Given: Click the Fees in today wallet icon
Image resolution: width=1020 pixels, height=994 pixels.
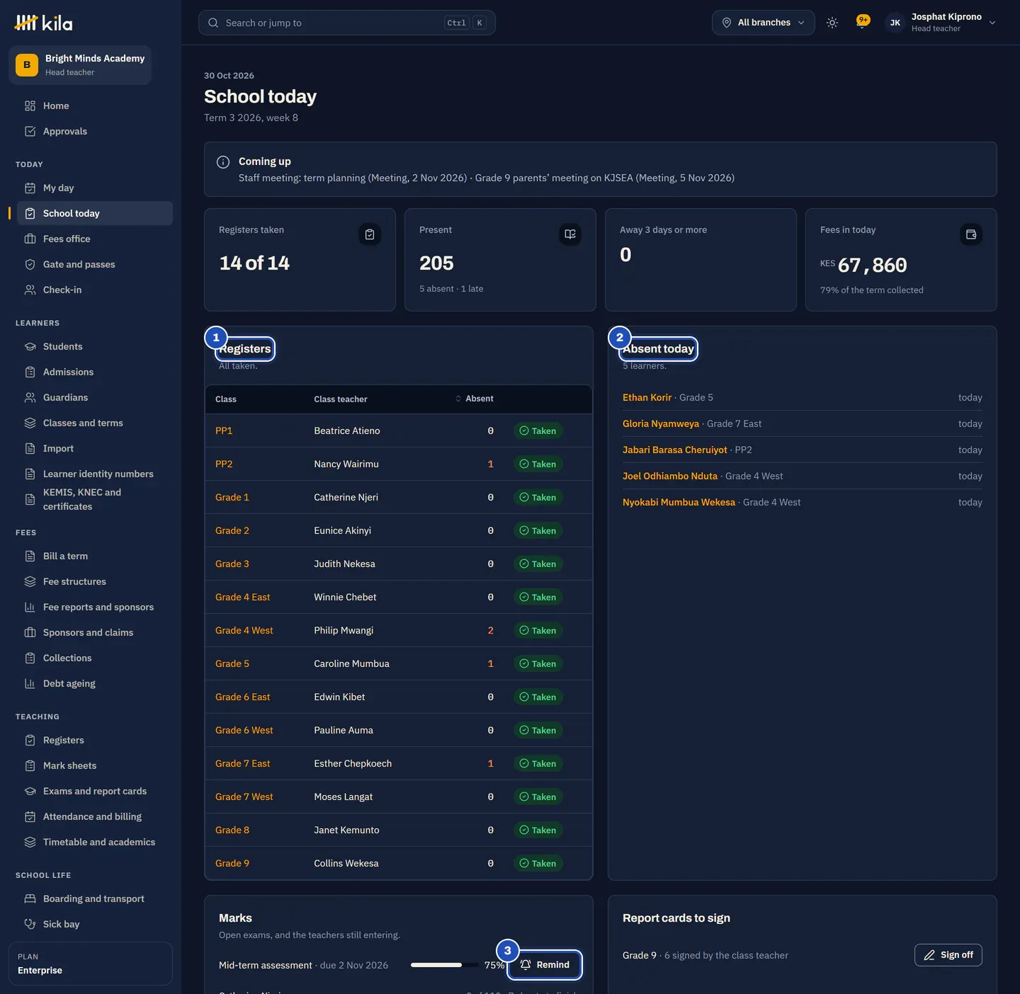Looking at the screenshot, I should click(971, 234).
